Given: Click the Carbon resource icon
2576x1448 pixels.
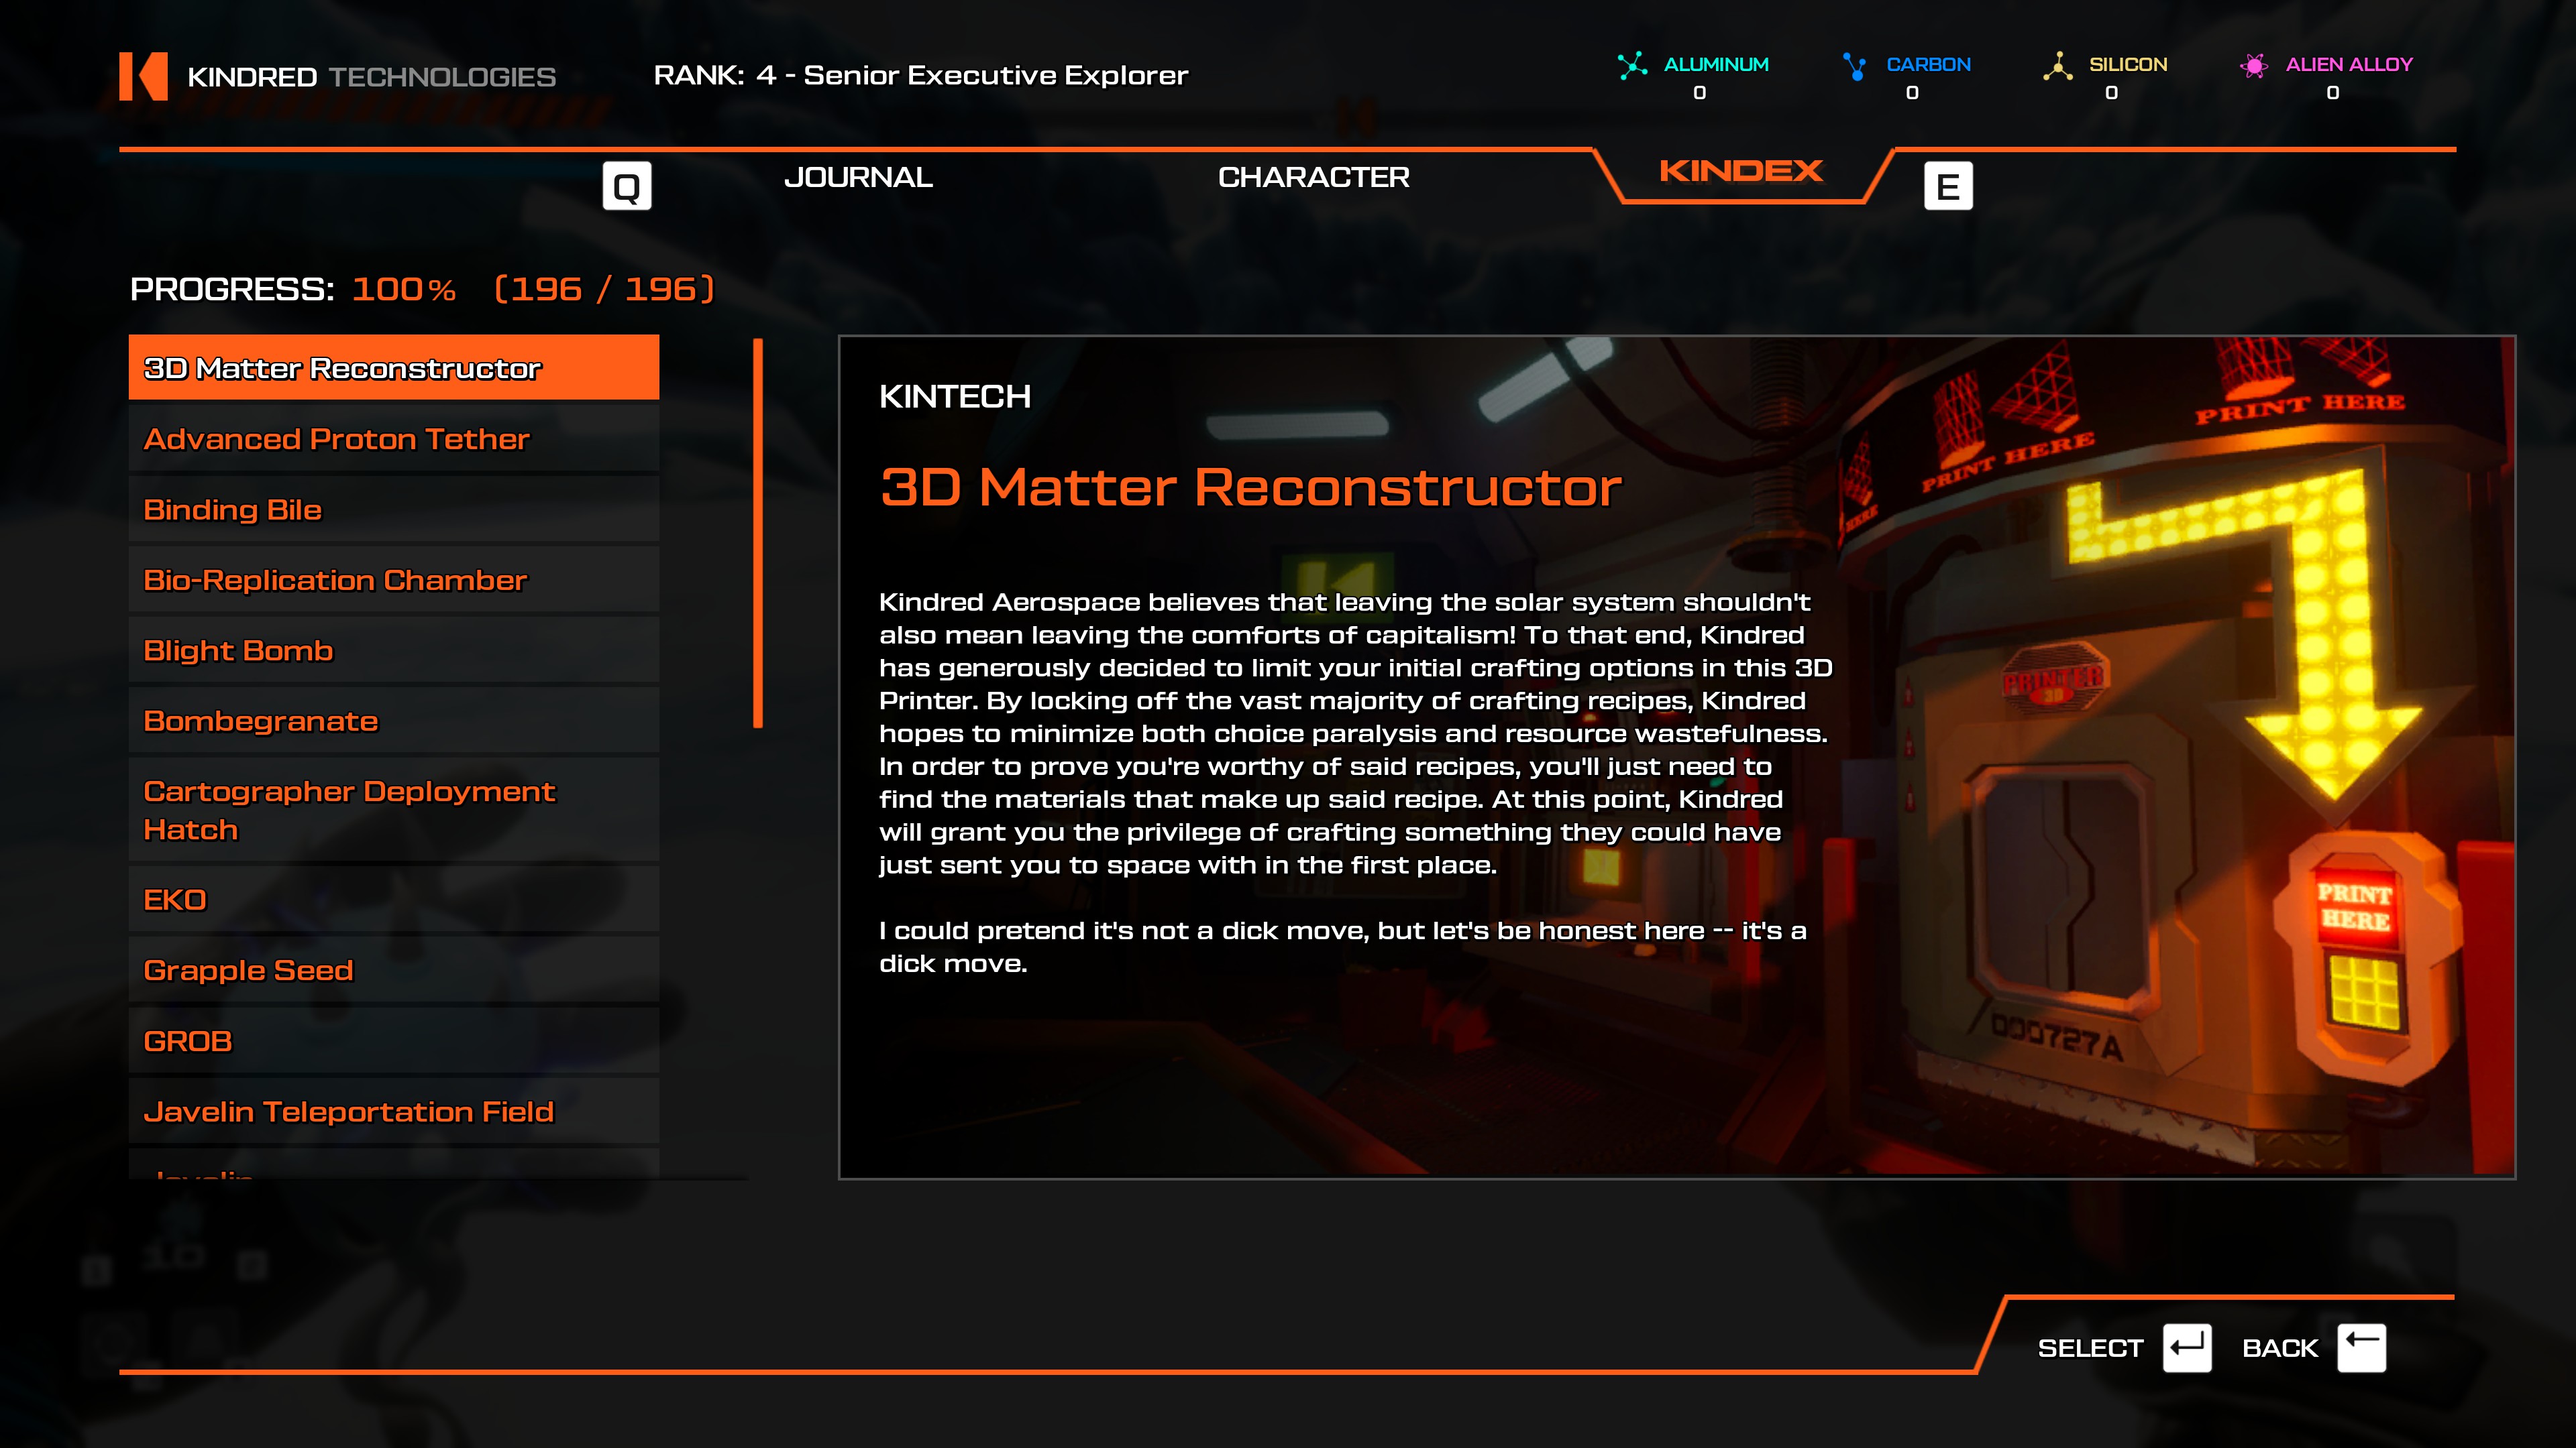Looking at the screenshot, I should click(x=1855, y=66).
